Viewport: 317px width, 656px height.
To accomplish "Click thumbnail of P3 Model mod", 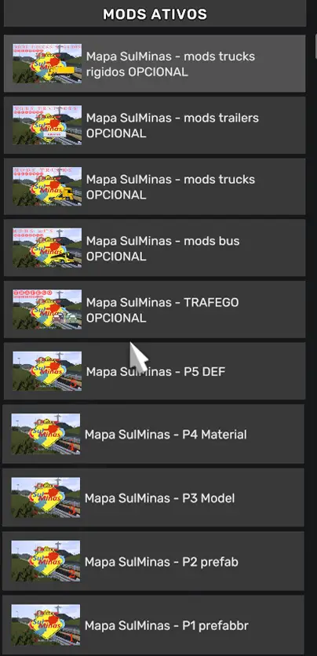I will click(46, 497).
